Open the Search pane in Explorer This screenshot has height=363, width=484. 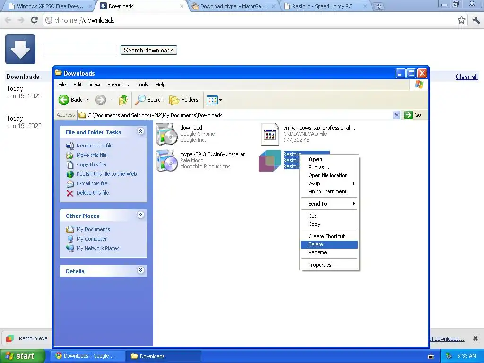pyautogui.click(x=149, y=100)
